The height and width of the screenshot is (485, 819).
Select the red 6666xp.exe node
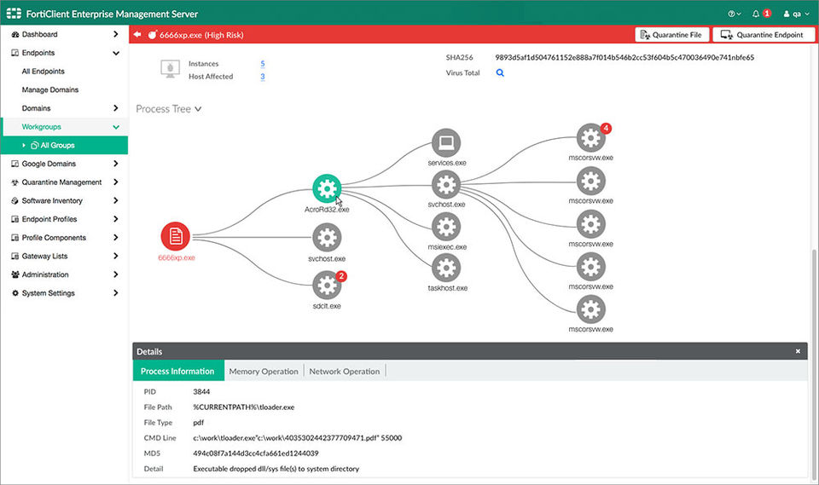pos(176,236)
